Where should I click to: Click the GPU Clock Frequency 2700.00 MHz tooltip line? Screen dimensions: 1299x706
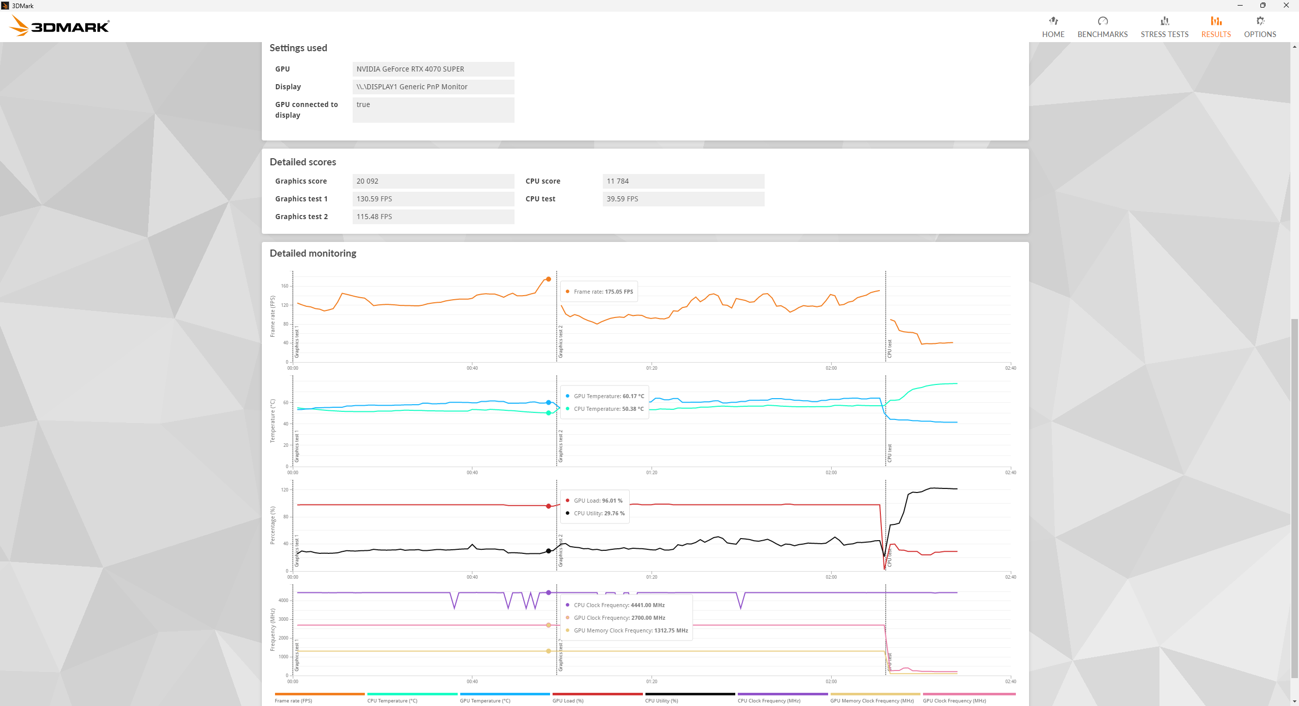click(616, 618)
